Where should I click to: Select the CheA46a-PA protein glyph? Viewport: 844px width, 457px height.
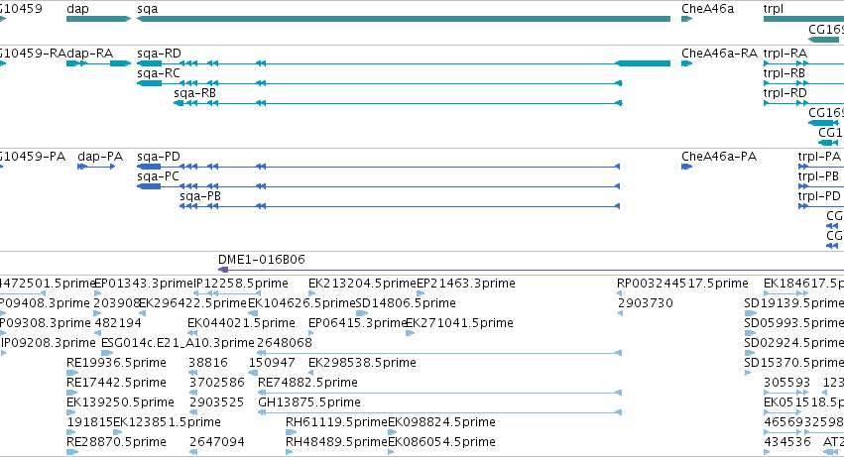tap(687, 167)
